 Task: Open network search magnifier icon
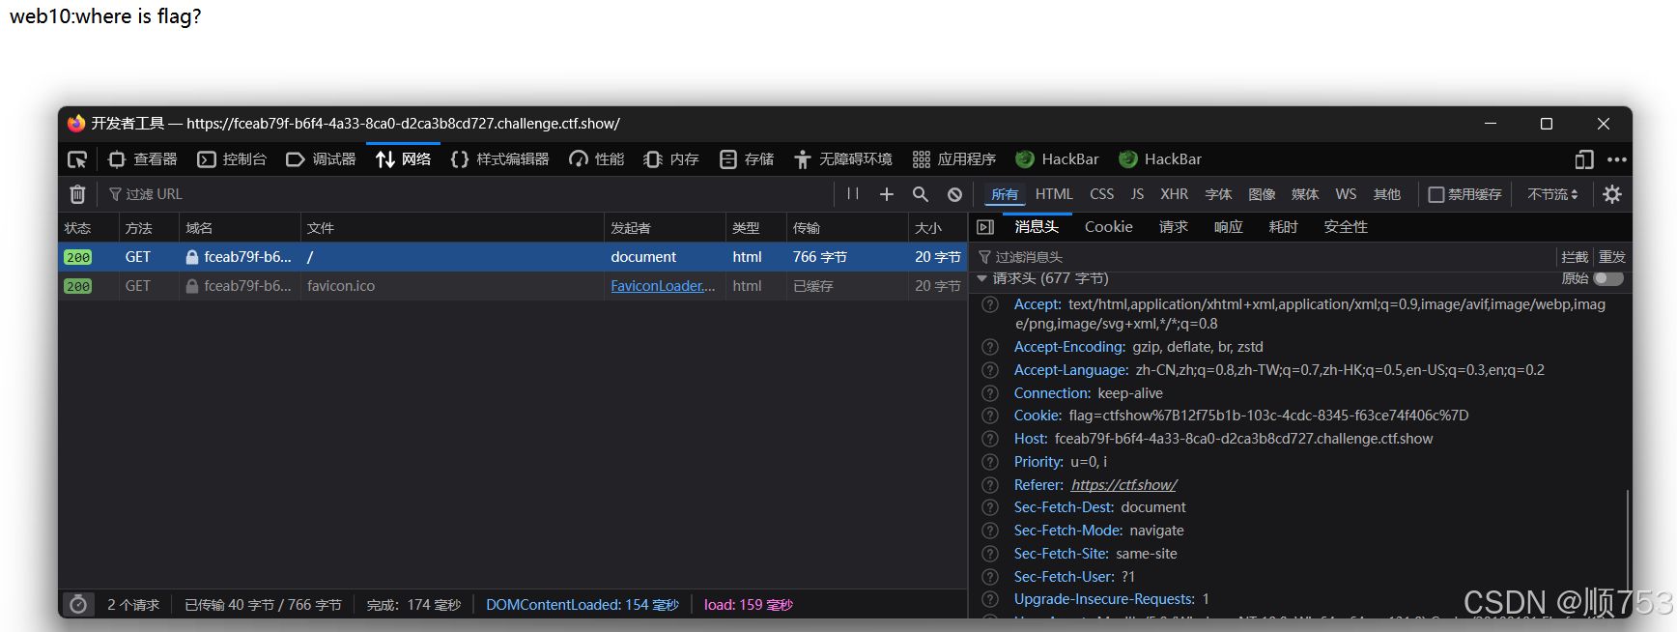[x=921, y=194]
